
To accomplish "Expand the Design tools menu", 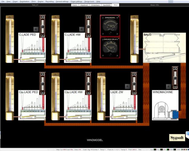I will click(x=89, y=2).
